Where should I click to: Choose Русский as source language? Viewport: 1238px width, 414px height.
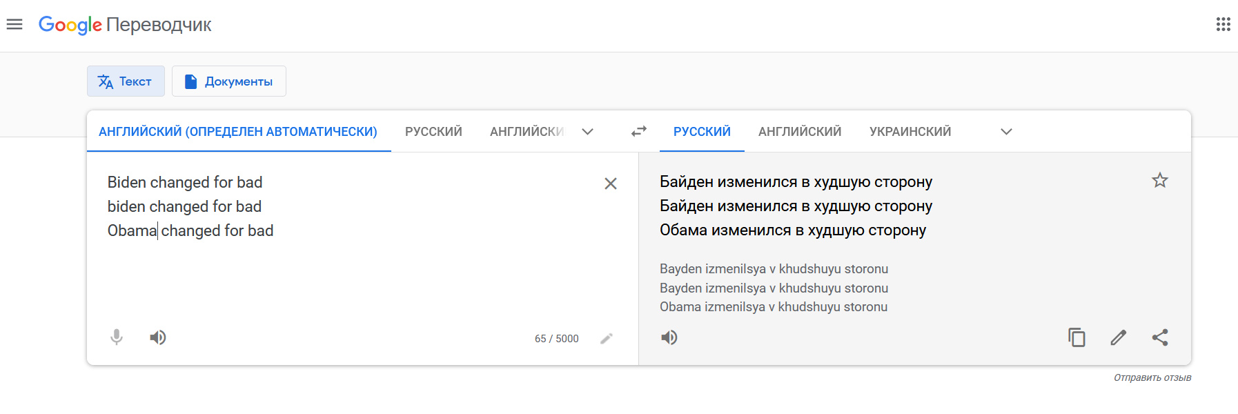click(x=433, y=131)
